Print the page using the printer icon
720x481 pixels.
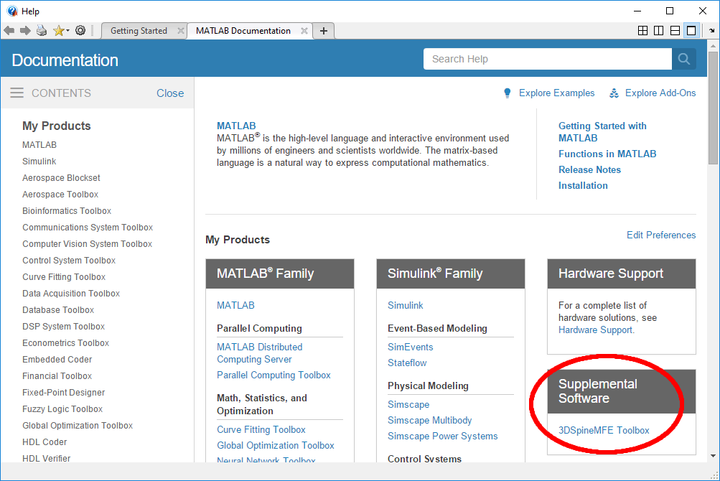click(42, 31)
